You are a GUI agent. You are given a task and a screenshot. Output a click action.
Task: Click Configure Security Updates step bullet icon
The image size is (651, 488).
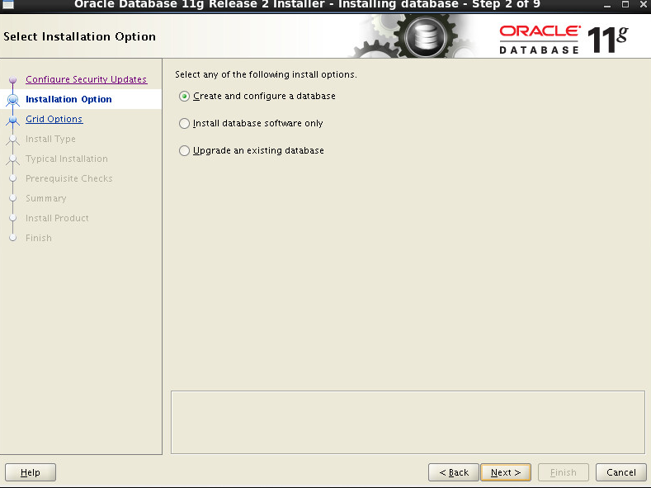[13, 79]
